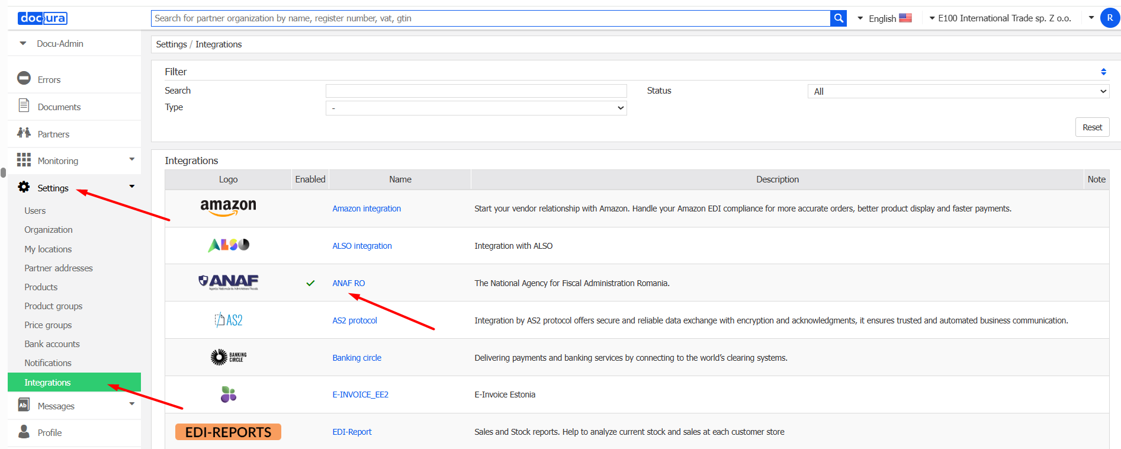
Task: Click the Logo column header
Action: pyautogui.click(x=229, y=179)
